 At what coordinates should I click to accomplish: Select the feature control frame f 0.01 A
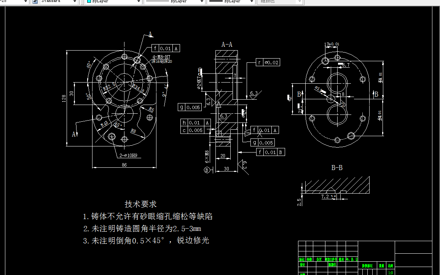pos(167,48)
